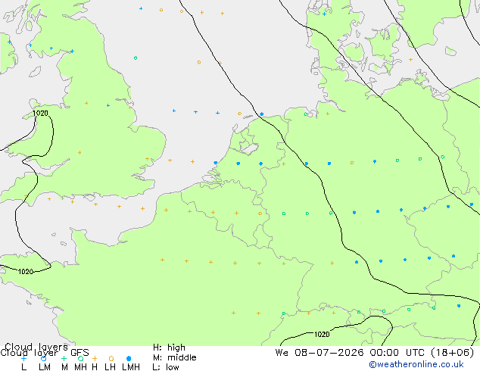Click the blue plus L legend symbol

click(23, 358)
